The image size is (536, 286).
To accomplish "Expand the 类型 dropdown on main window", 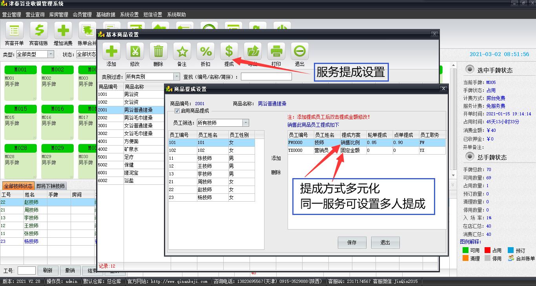I will pos(51,54).
